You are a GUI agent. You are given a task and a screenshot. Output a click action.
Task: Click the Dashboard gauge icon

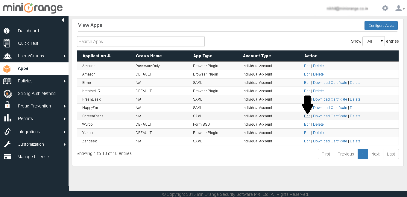(x=7, y=31)
